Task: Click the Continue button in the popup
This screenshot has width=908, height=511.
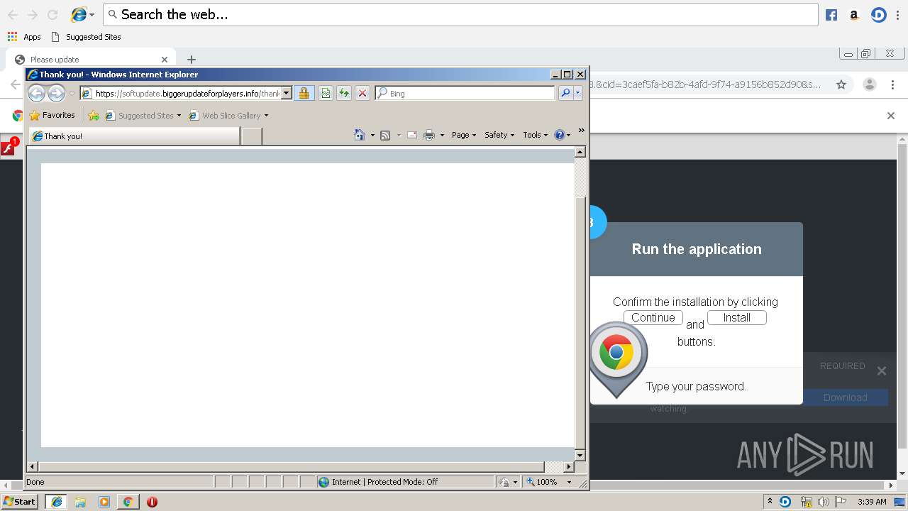Action: (x=653, y=318)
